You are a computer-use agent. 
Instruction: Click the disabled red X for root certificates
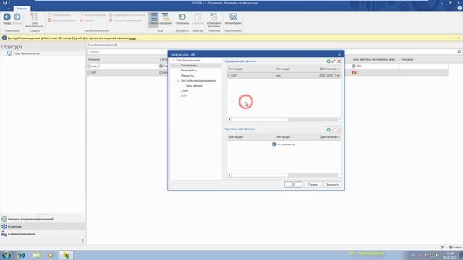[x=339, y=129]
